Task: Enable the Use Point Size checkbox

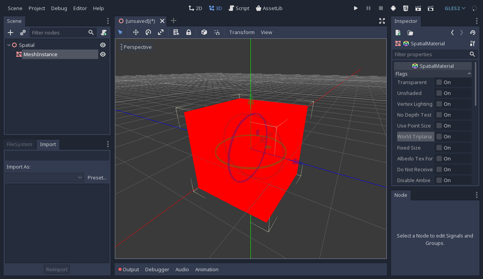Action: pyautogui.click(x=439, y=126)
